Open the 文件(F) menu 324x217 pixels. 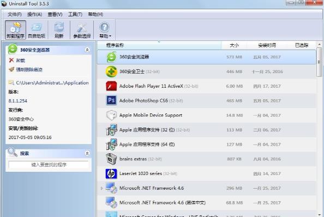coord(15,14)
